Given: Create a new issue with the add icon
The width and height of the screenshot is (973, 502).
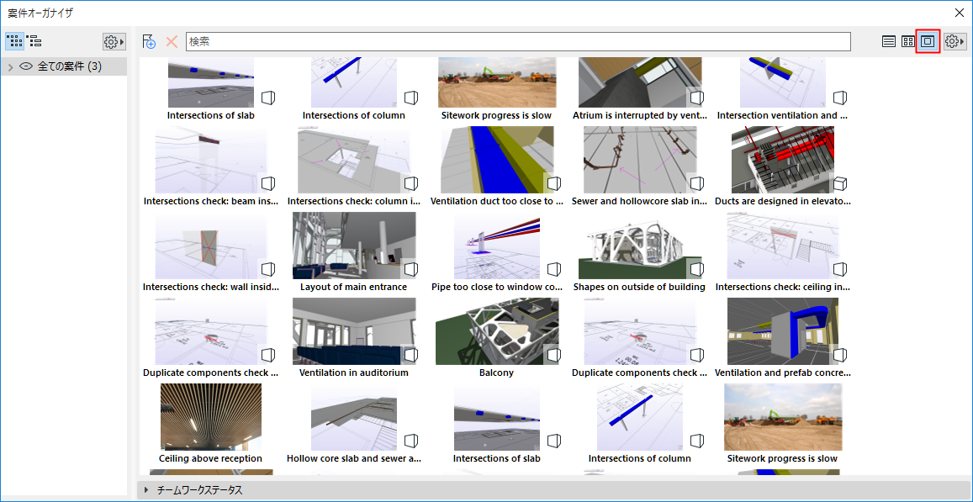Looking at the screenshot, I should pos(149,41).
